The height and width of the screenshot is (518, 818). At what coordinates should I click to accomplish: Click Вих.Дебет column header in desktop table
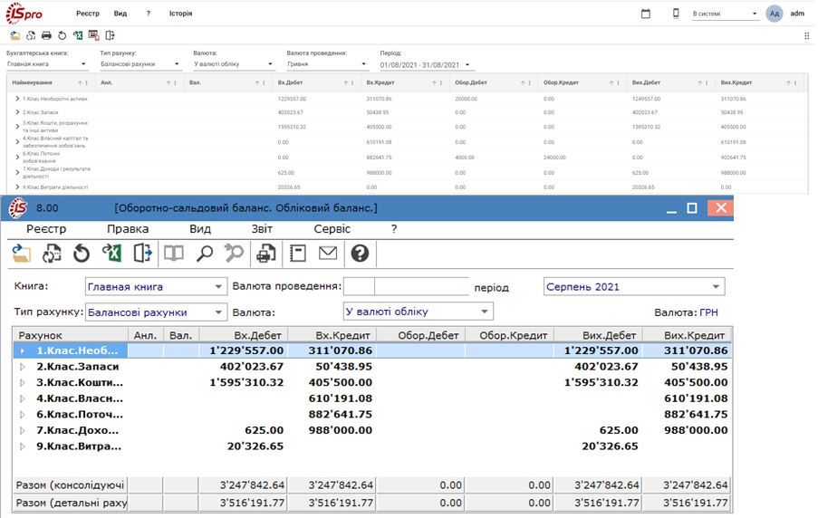tap(599, 335)
